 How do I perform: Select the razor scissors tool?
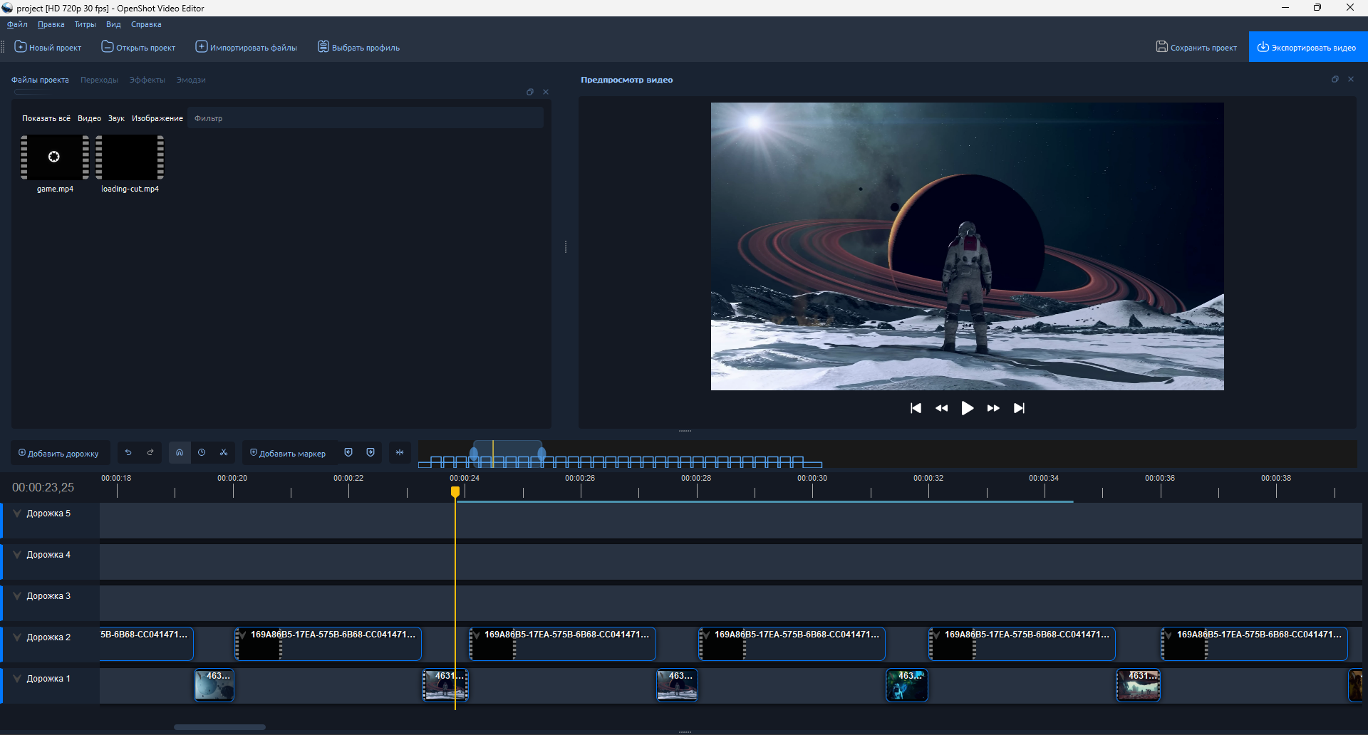224,453
